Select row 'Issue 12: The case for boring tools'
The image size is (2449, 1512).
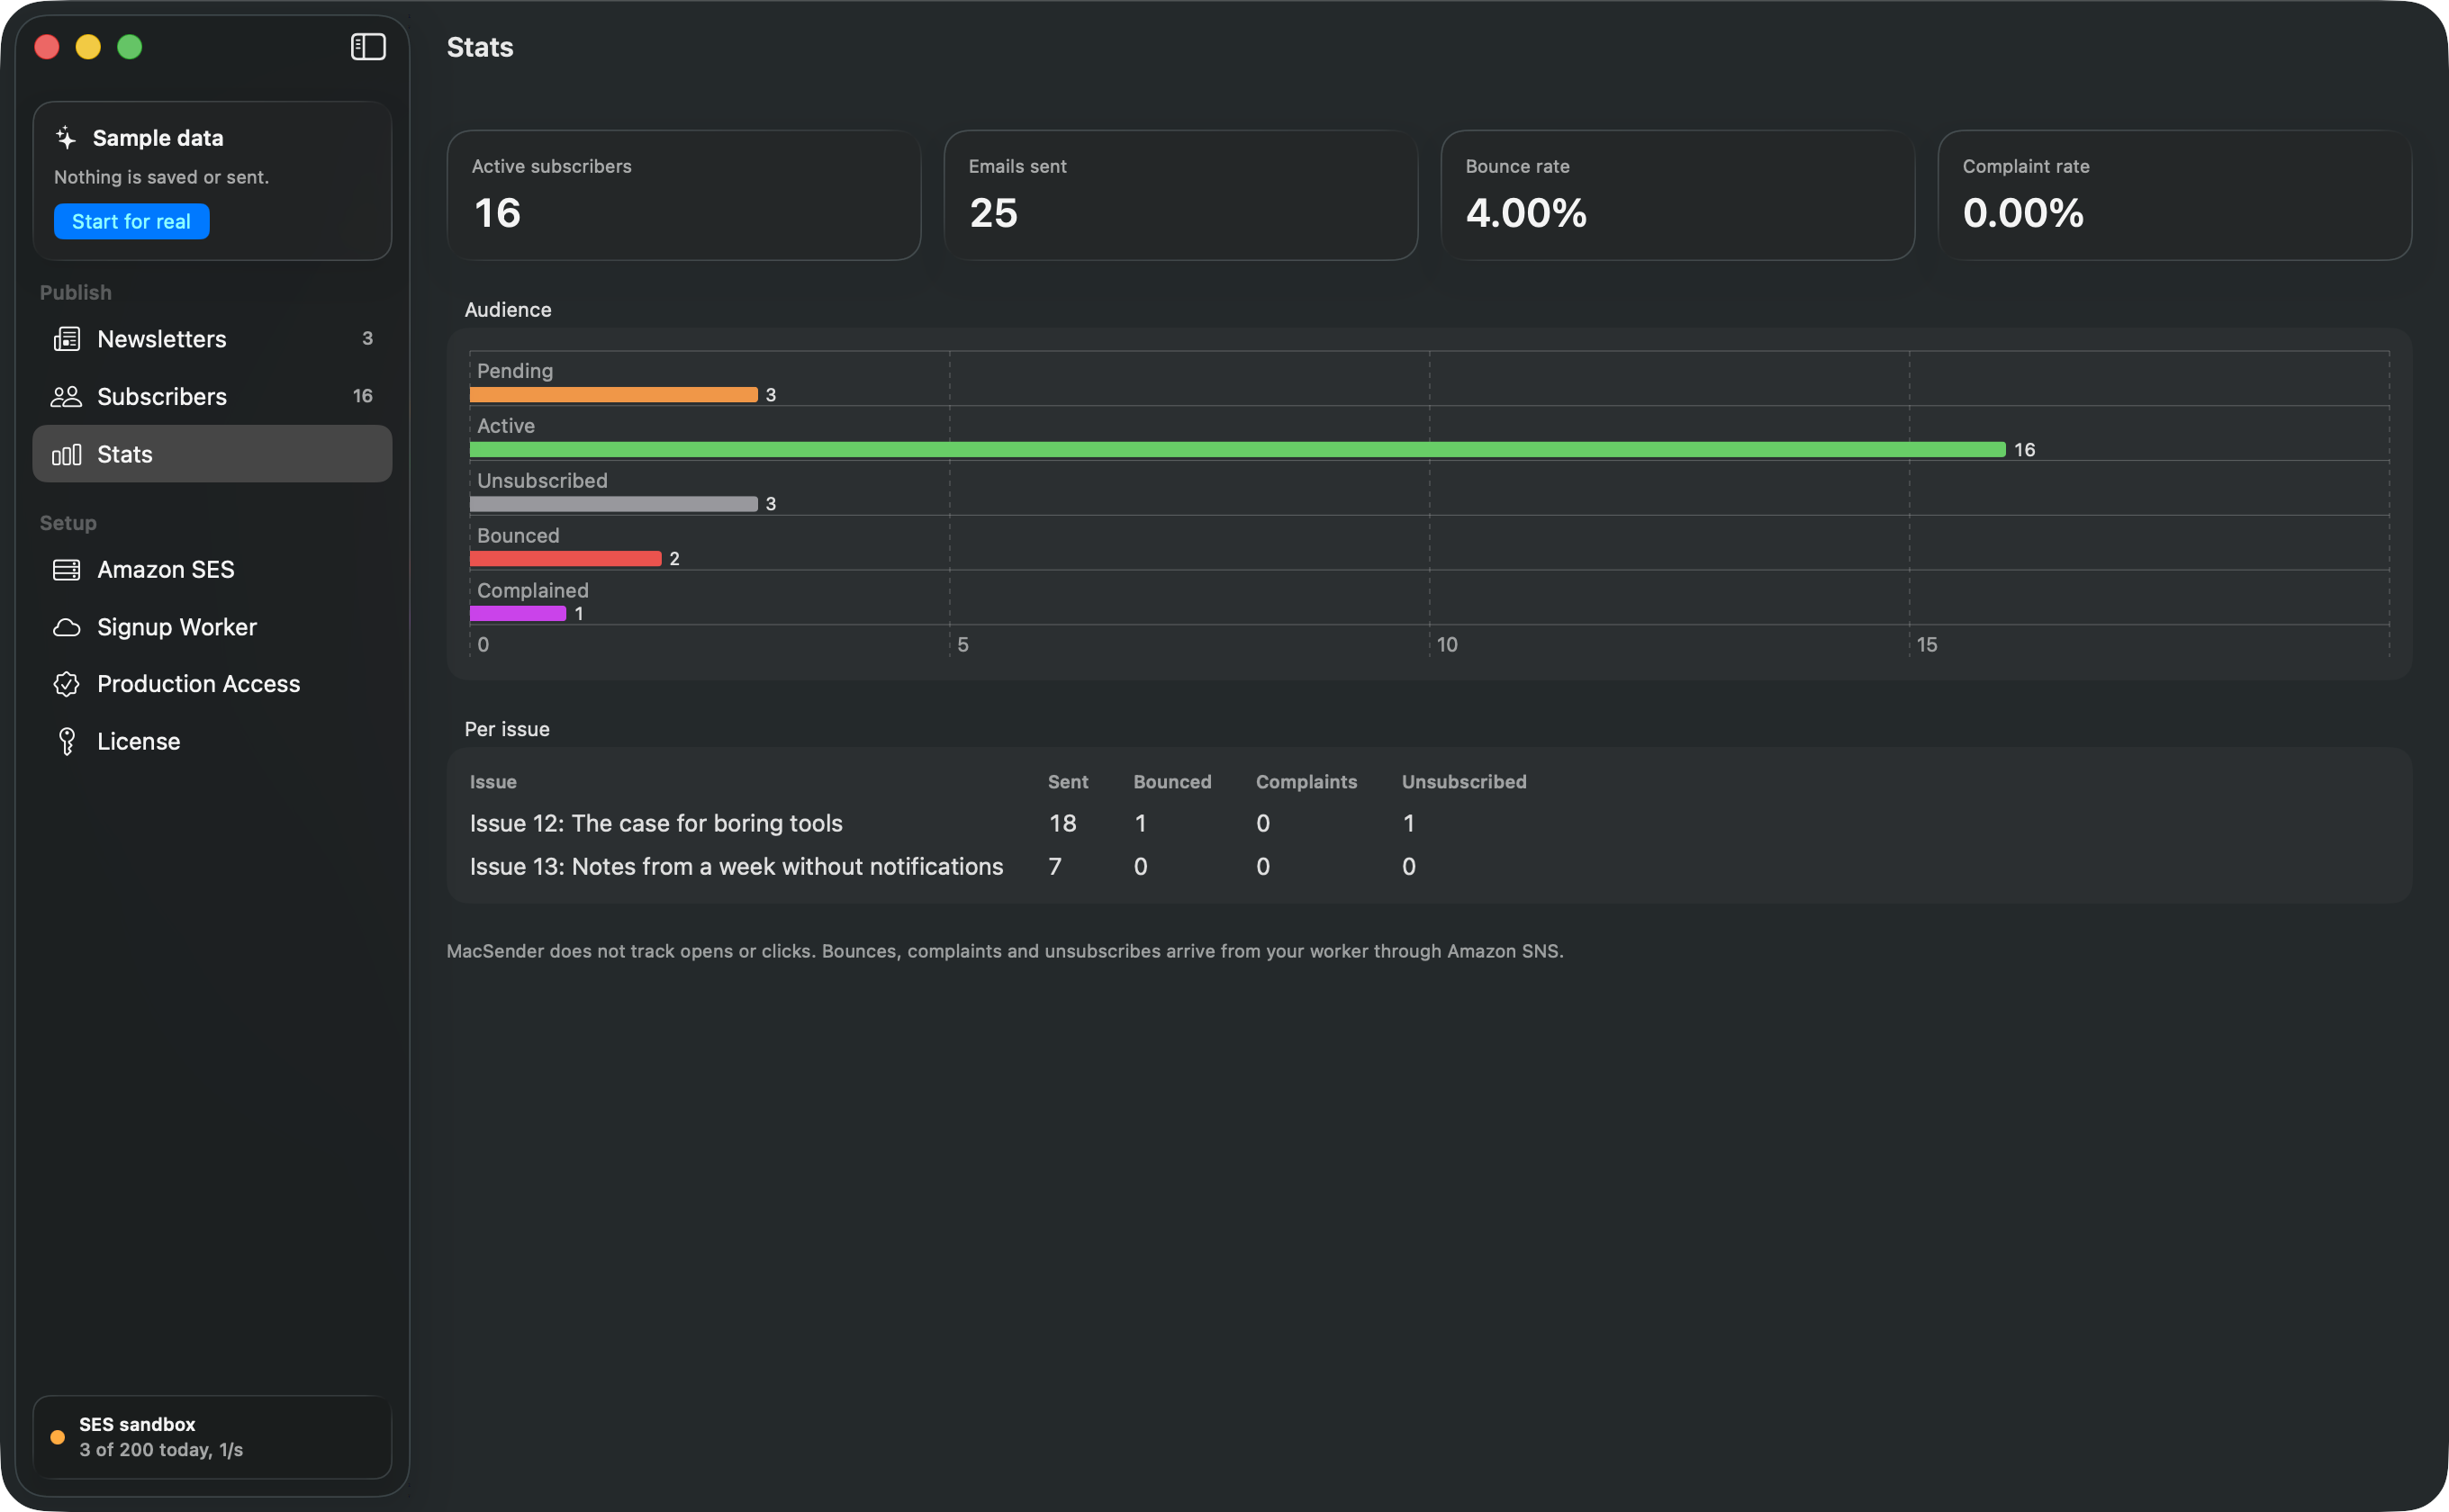pyautogui.click(x=1429, y=823)
